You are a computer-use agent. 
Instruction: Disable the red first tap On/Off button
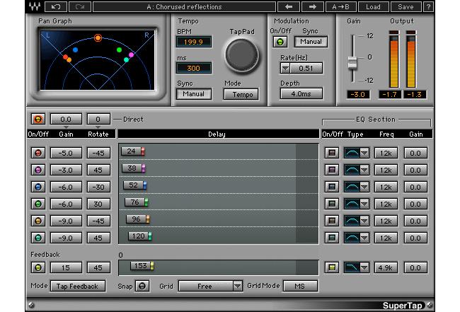click(x=38, y=152)
